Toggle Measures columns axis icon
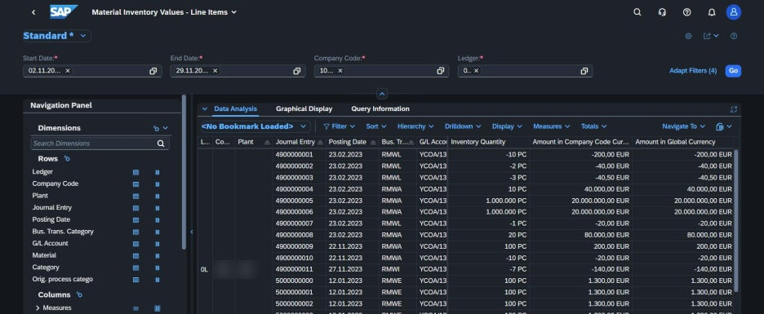 click(158, 308)
